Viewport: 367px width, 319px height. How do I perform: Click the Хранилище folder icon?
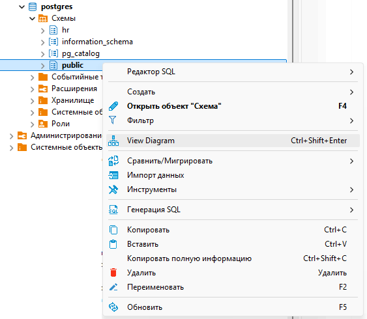43,100
